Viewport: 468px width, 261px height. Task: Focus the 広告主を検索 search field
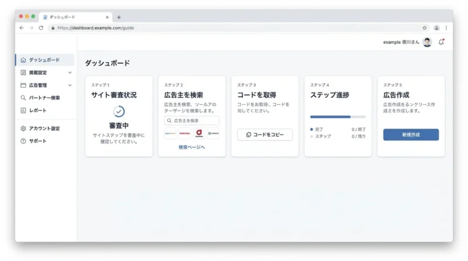192,121
